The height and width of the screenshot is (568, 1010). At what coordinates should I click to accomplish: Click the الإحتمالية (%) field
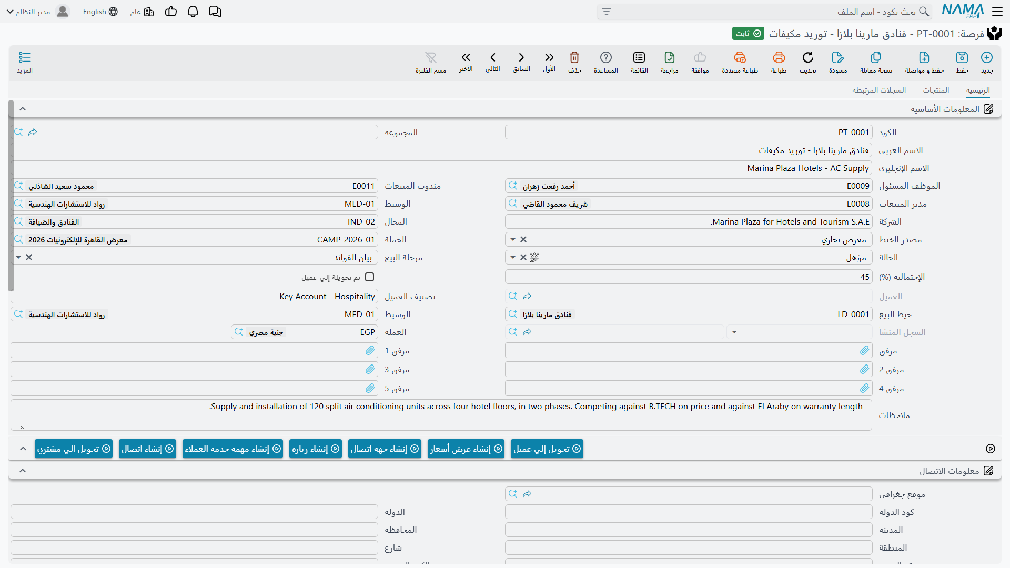click(x=689, y=277)
